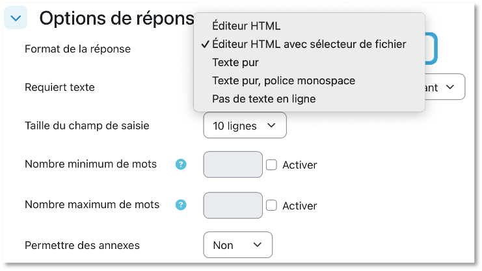This screenshot has width=482, height=271.
Task: Click the Taille du champ de saisie label
Action: [87, 125]
